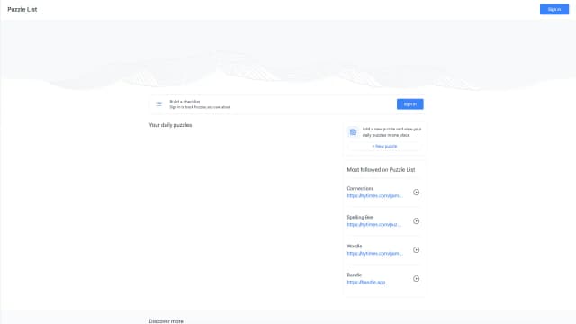The image size is (576, 324).
Task: Click the Puzzle List title in header
Action: point(22,10)
